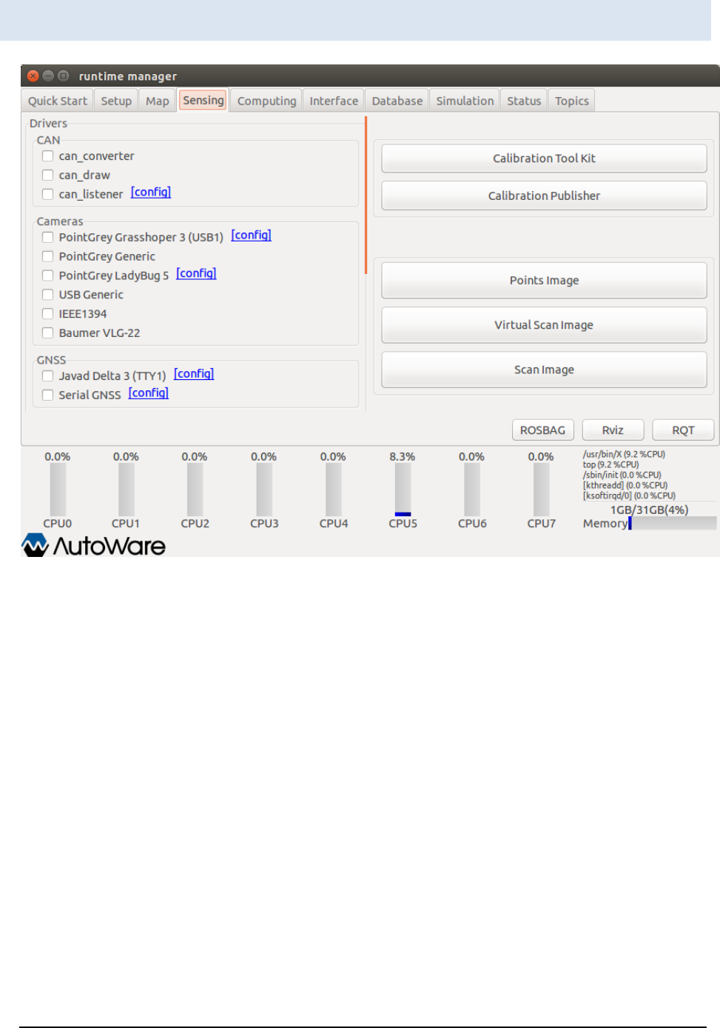Open config link for Serial GNSS
The width and height of the screenshot is (720, 1028).
pos(149,393)
